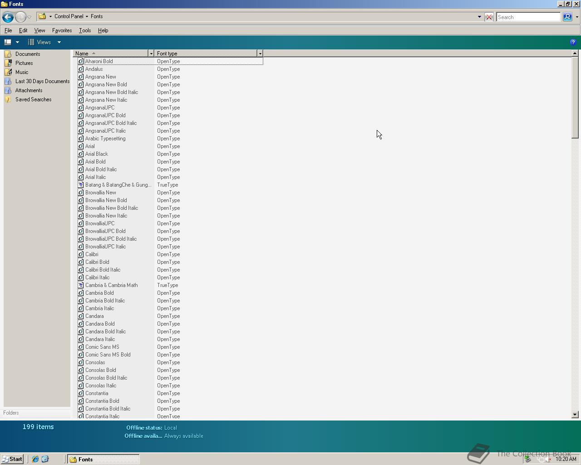Click the clock showing 10:20 AM
The image size is (581, 465).
click(x=566, y=459)
